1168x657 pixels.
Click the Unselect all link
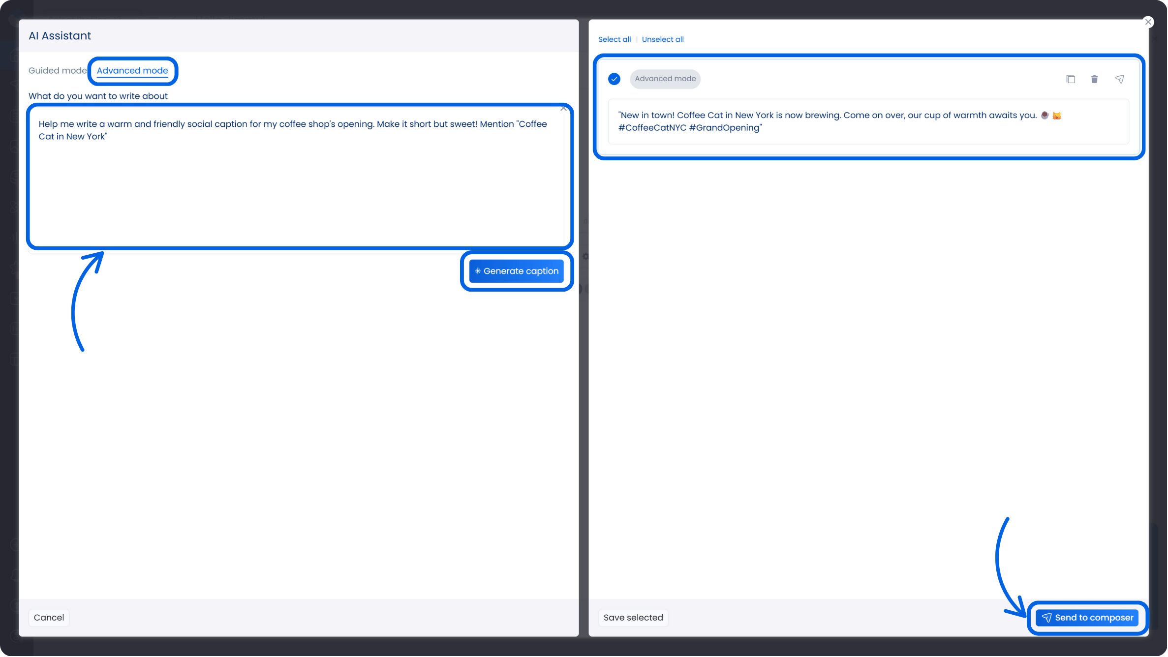(x=663, y=40)
